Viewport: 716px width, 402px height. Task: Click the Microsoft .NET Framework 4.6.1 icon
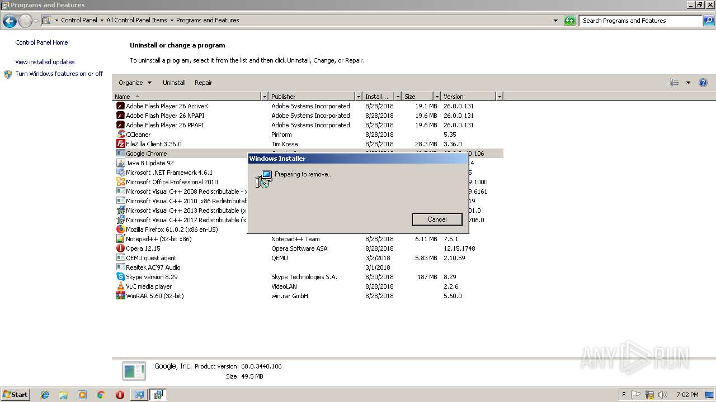pyautogui.click(x=120, y=173)
